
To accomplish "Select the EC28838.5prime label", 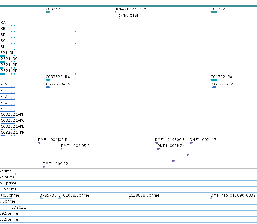I will pos(144,195).
